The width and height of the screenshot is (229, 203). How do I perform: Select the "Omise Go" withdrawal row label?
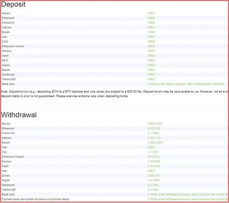[8, 133]
